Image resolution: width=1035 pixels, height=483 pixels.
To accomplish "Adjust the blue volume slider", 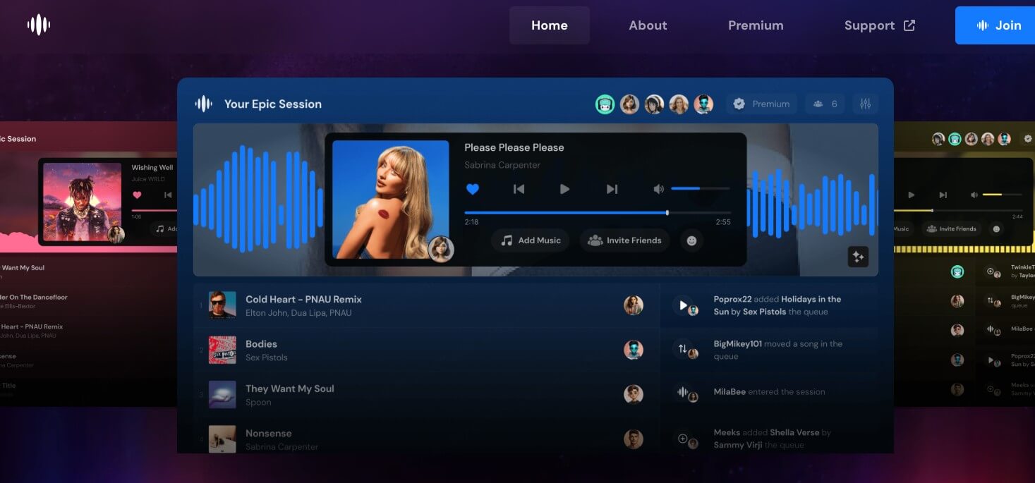I will 701,188.
